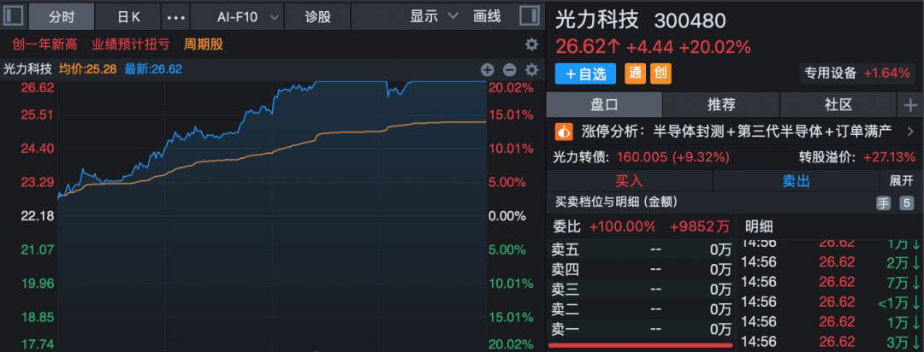The width and height of the screenshot is (924, 352).
Task: Switch to the 分时 chart tab
Action: tap(62, 16)
